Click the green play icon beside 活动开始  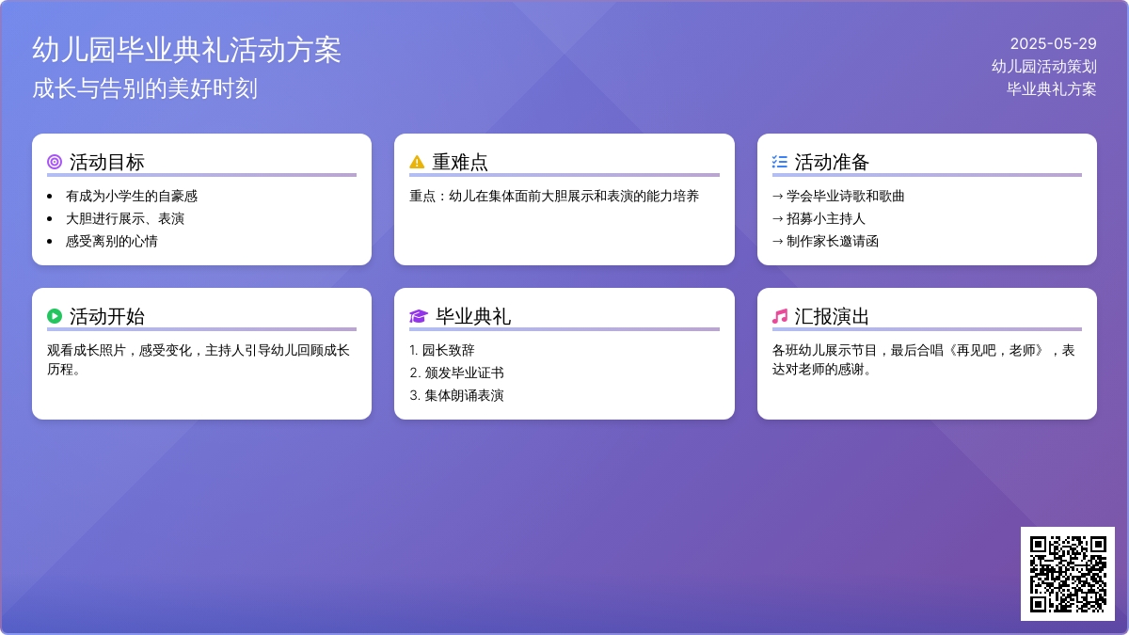click(55, 316)
